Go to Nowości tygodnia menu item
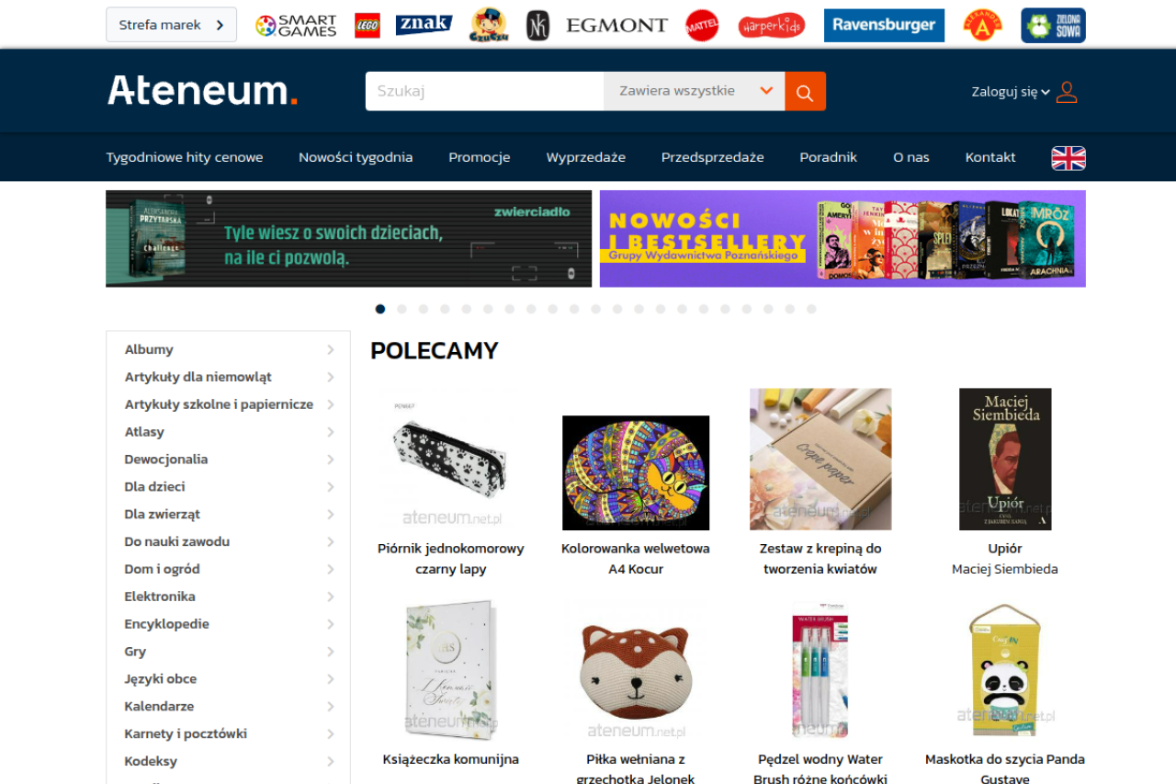The height and width of the screenshot is (784, 1176). coord(356,157)
